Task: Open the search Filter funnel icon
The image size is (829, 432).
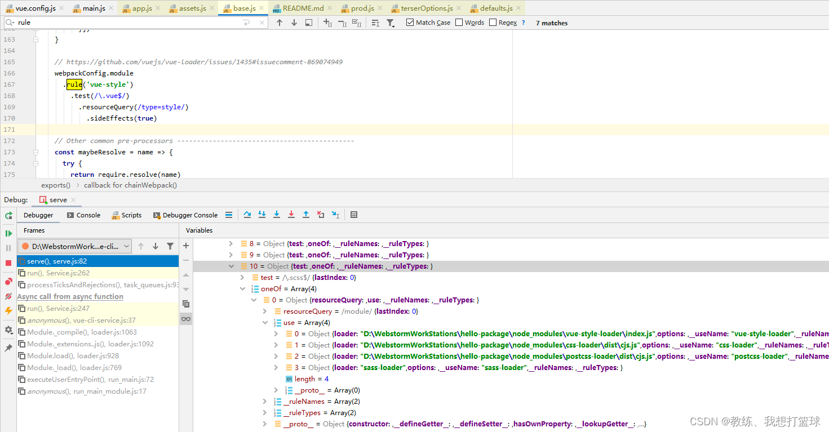Action: click(391, 23)
